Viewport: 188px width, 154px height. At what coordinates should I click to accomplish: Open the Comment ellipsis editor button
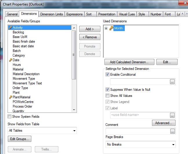(x=173, y=131)
